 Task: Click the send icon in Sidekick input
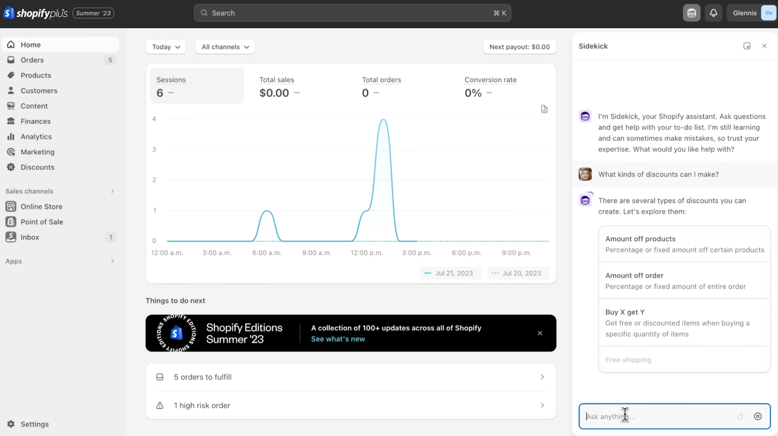tap(758, 417)
